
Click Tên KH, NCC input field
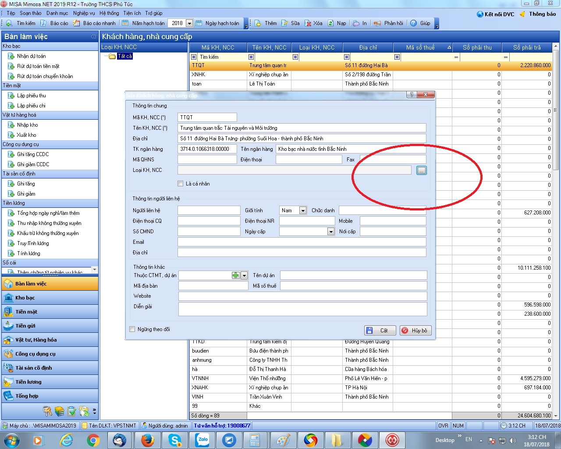tap(302, 128)
